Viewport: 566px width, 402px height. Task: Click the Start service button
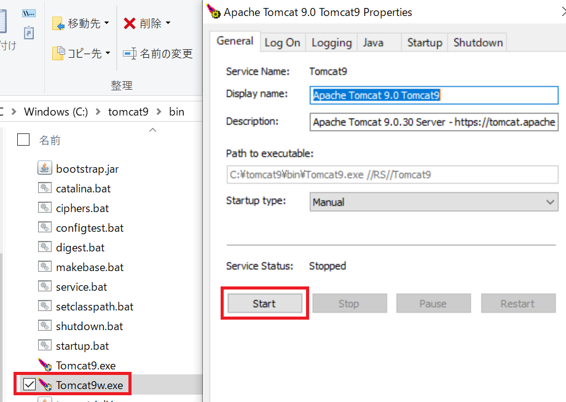tap(265, 303)
